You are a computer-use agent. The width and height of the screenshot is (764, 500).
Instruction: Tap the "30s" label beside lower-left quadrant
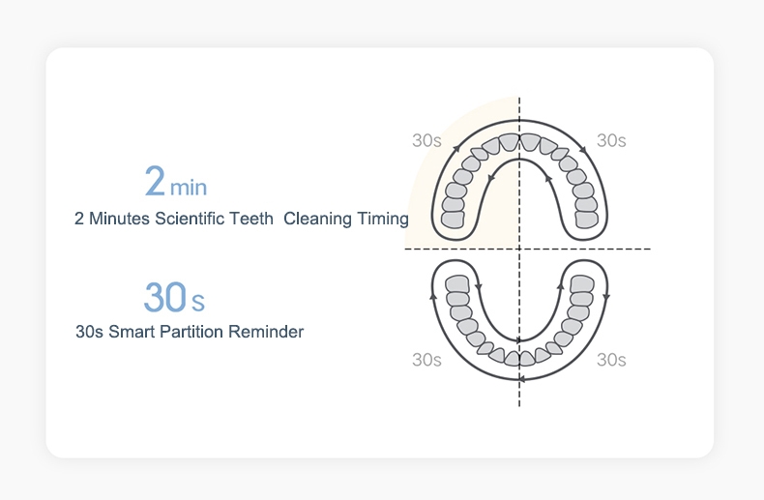point(426,360)
